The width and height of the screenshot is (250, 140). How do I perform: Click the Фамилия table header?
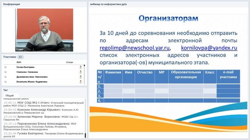[x=113, y=77]
